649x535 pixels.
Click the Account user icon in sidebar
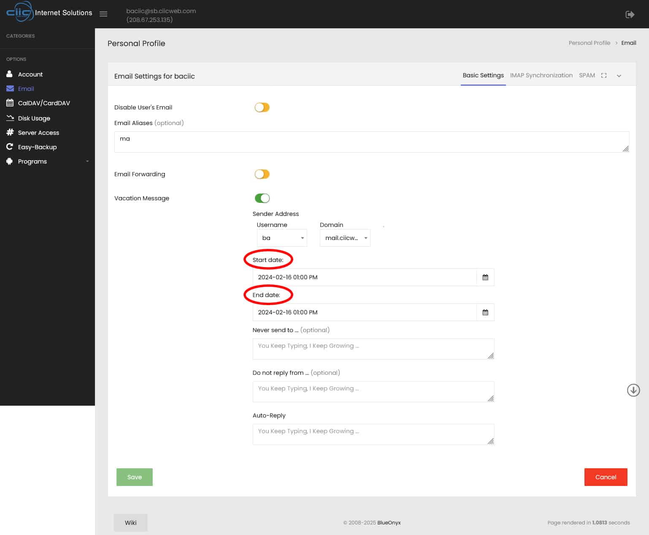[10, 74]
